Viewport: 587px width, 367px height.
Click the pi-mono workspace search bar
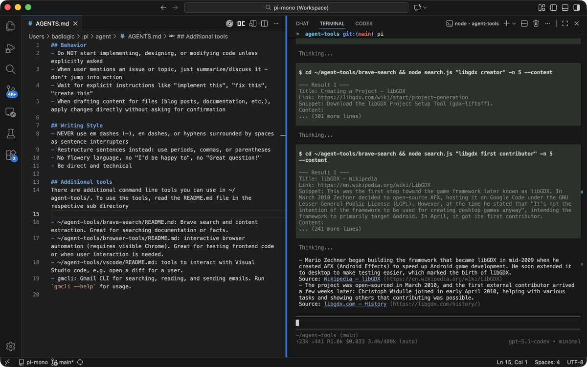[294, 7]
